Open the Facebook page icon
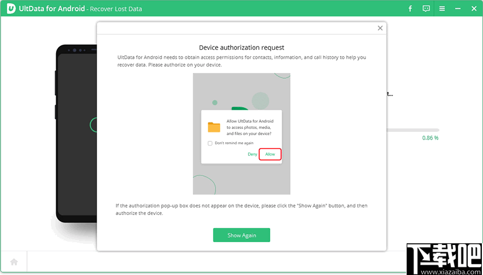Image resolution: width=483 pixels, height=275 pixels. (410, 8)
